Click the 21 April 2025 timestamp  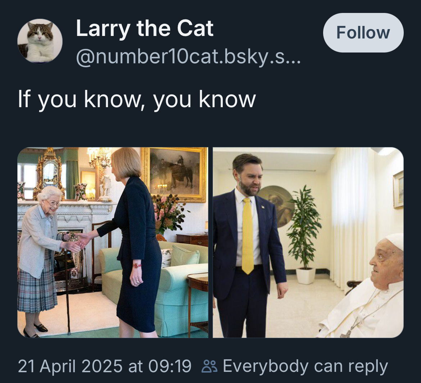click(105, 366)
